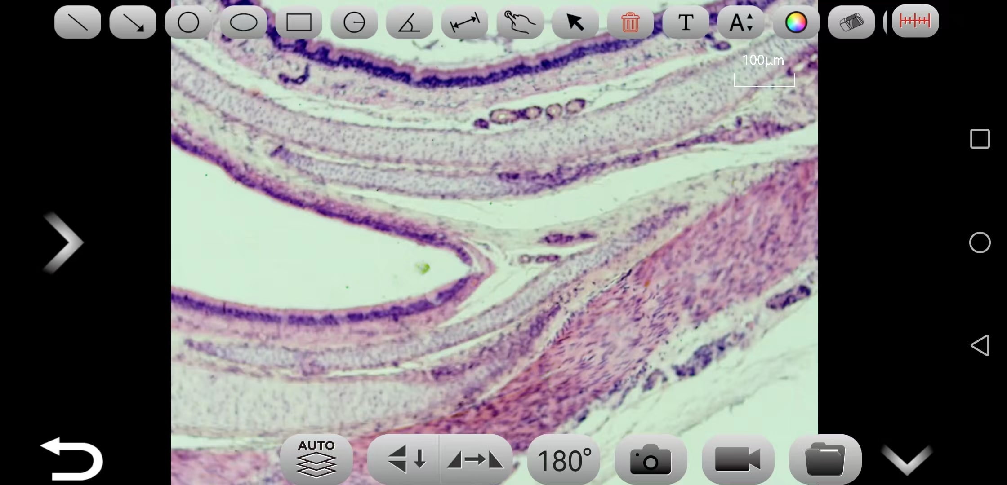Tap the undo back arrow
The height and width of the screenshot is (485, 1007).
click(x=72, y=458)
